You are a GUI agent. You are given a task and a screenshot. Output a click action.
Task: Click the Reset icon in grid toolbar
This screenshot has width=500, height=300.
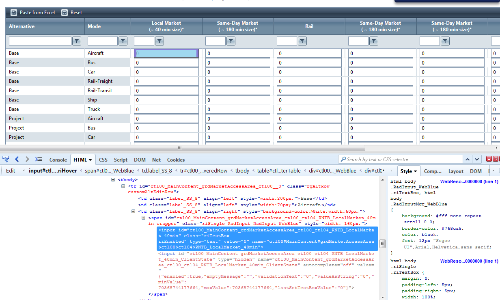click(65, 13)
